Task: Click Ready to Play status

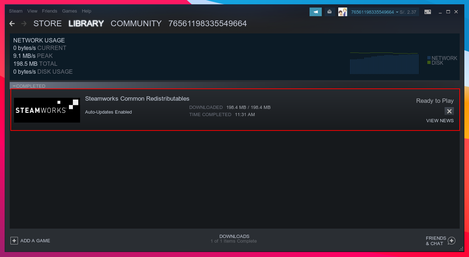Action: [x=435, y=101]
